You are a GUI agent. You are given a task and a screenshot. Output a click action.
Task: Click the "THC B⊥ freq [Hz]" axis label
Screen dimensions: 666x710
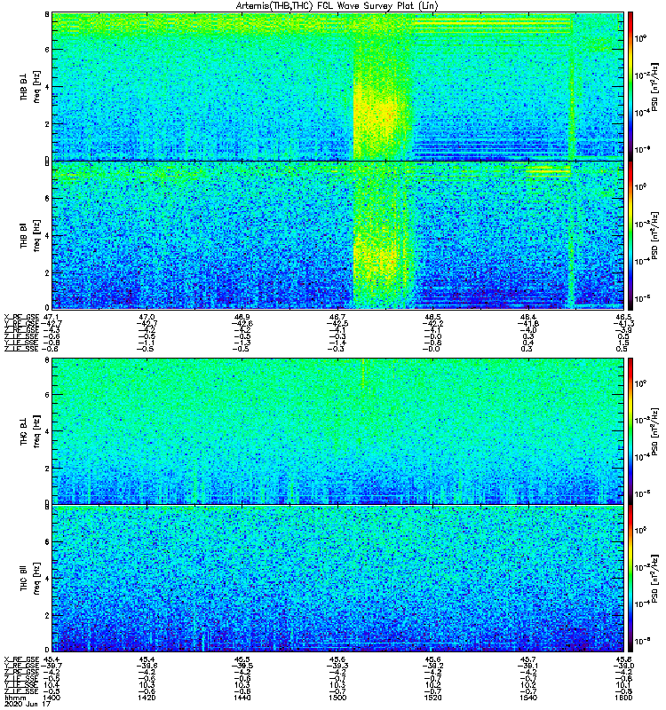pyautogui.click(x=30, y=431)
